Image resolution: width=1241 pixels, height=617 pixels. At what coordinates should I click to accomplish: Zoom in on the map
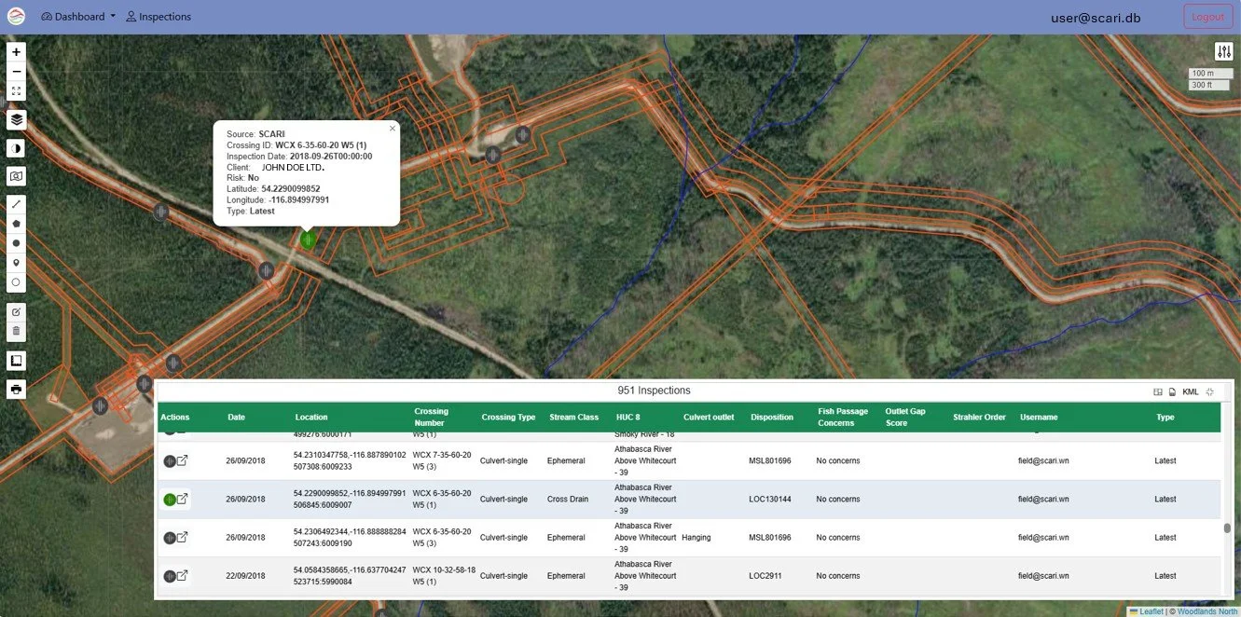[x=16, y=52]
